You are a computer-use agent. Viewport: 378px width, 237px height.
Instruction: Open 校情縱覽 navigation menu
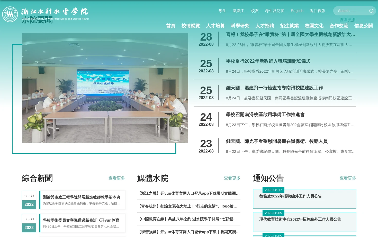(x=191, y=26)
